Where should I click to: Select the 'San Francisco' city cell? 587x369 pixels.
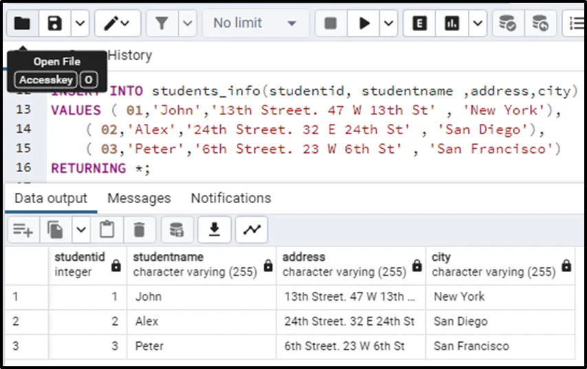471,346
